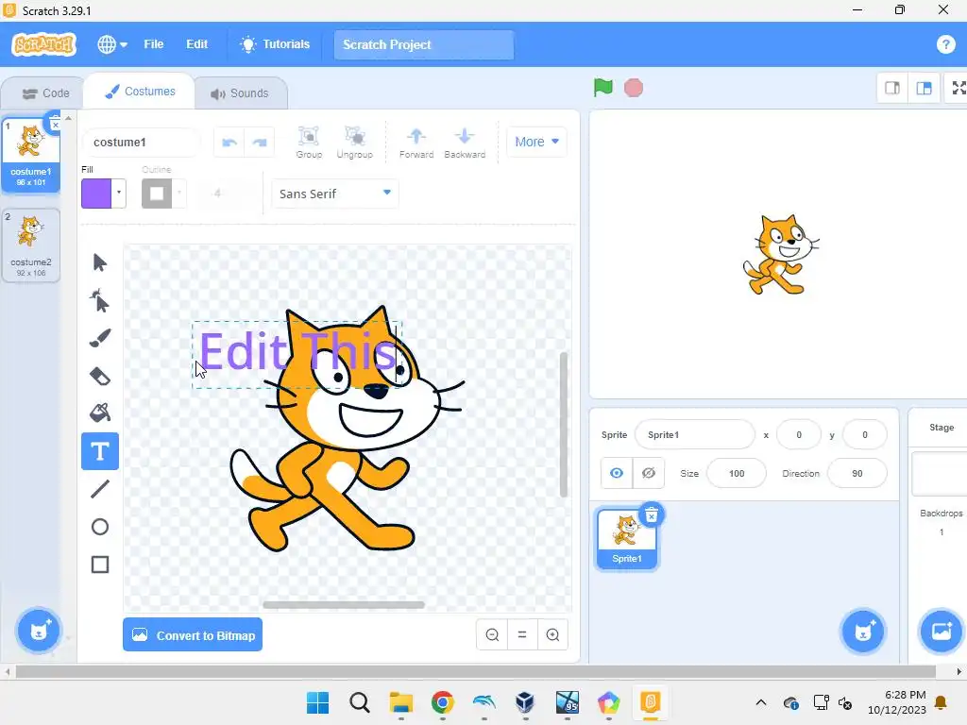Enter full screen stage mode
This screenshot has height=725, width=967.
(959, 88)
